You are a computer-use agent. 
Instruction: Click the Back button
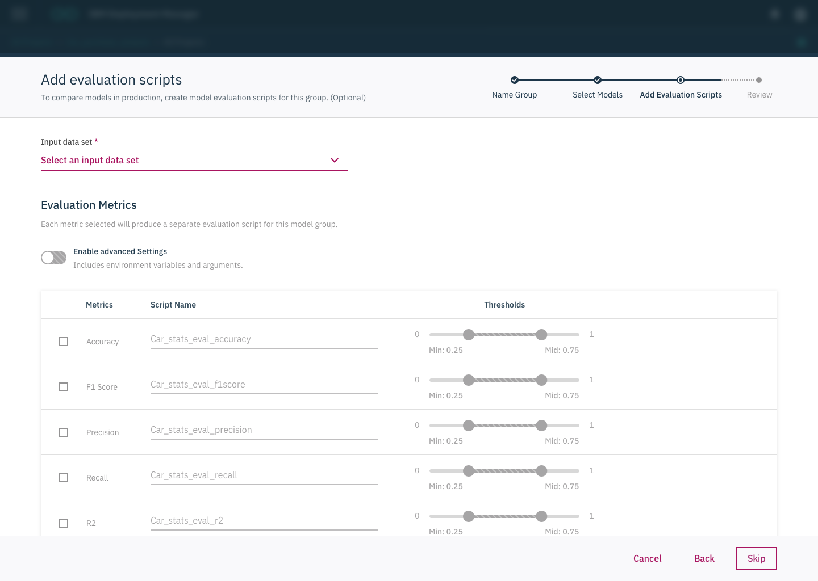coord(704,558)
